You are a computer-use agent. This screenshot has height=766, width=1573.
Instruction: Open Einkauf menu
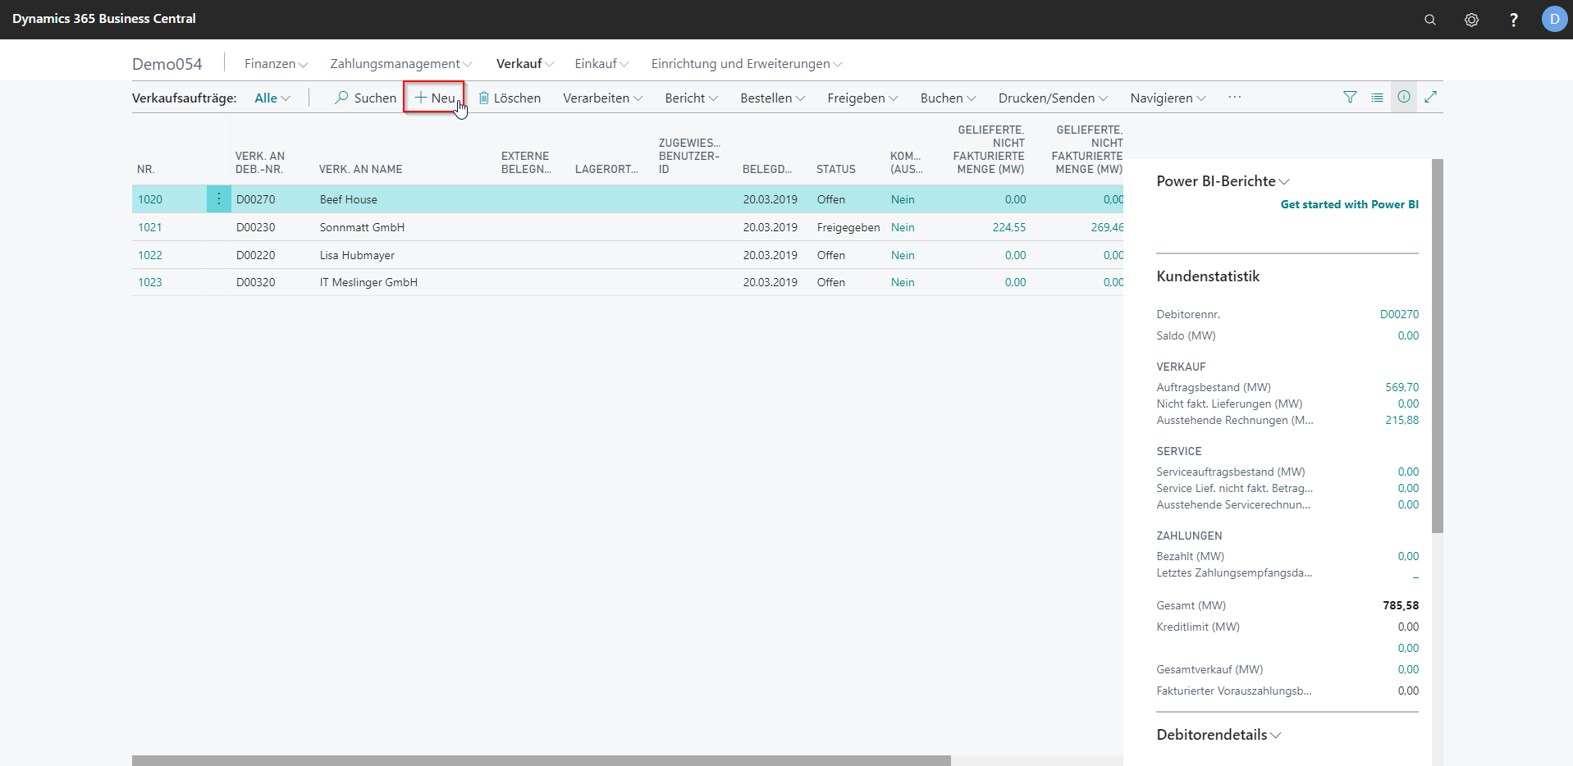601,63
